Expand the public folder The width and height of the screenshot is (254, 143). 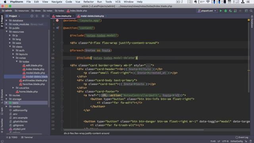coord(6,28)
